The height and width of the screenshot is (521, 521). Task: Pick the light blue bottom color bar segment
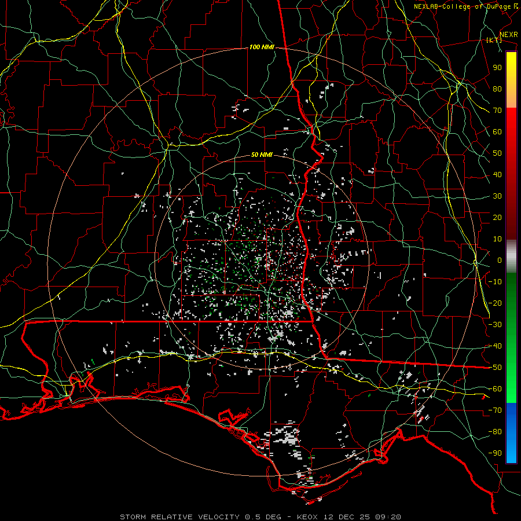511,452
